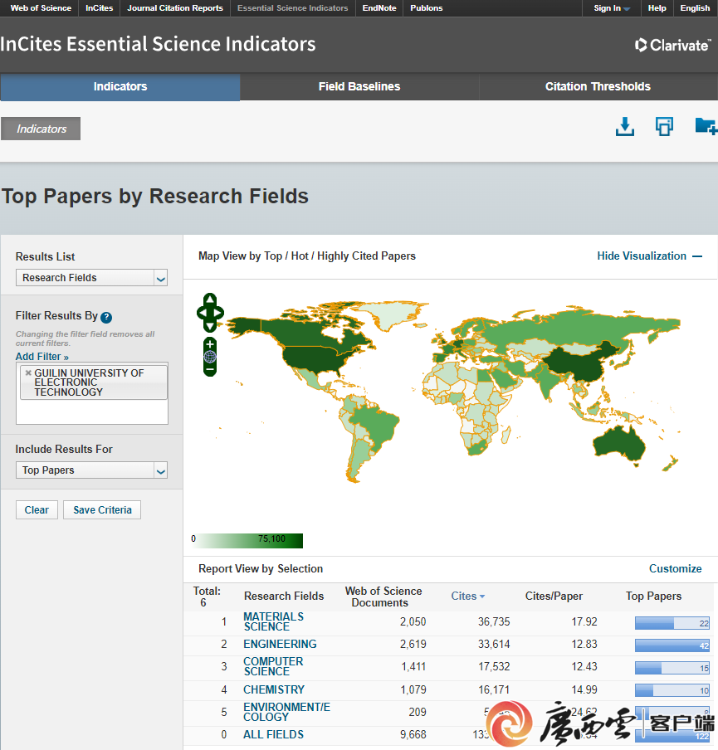Select the 36,735 cites value
The width and height of the screenshot is (718, 750).
click(x=494, y=621)
